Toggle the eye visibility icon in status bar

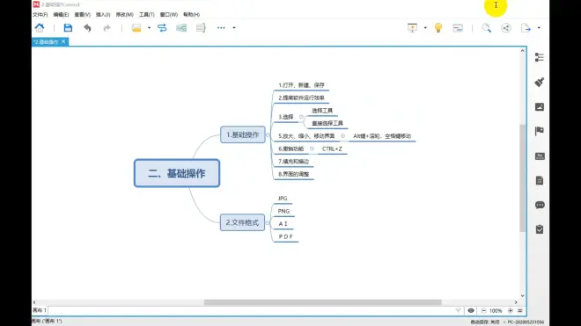point(471,310)
